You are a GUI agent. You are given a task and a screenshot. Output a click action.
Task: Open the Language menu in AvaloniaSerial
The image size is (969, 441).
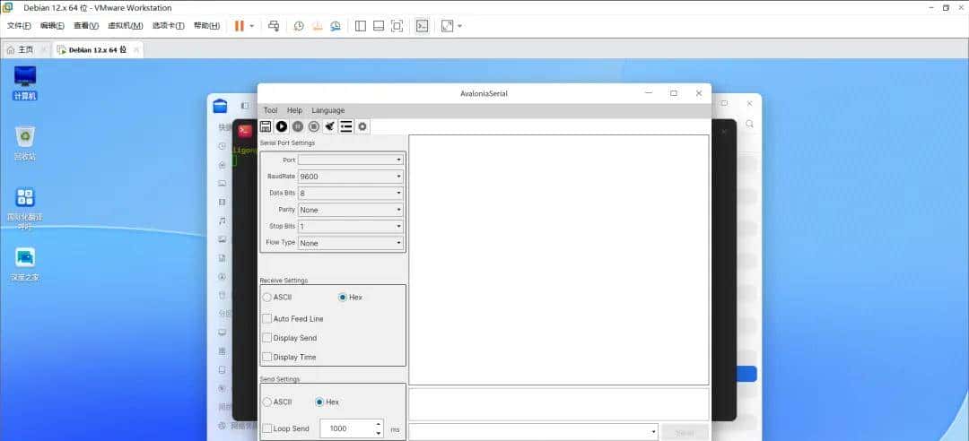tap(328, 110)
